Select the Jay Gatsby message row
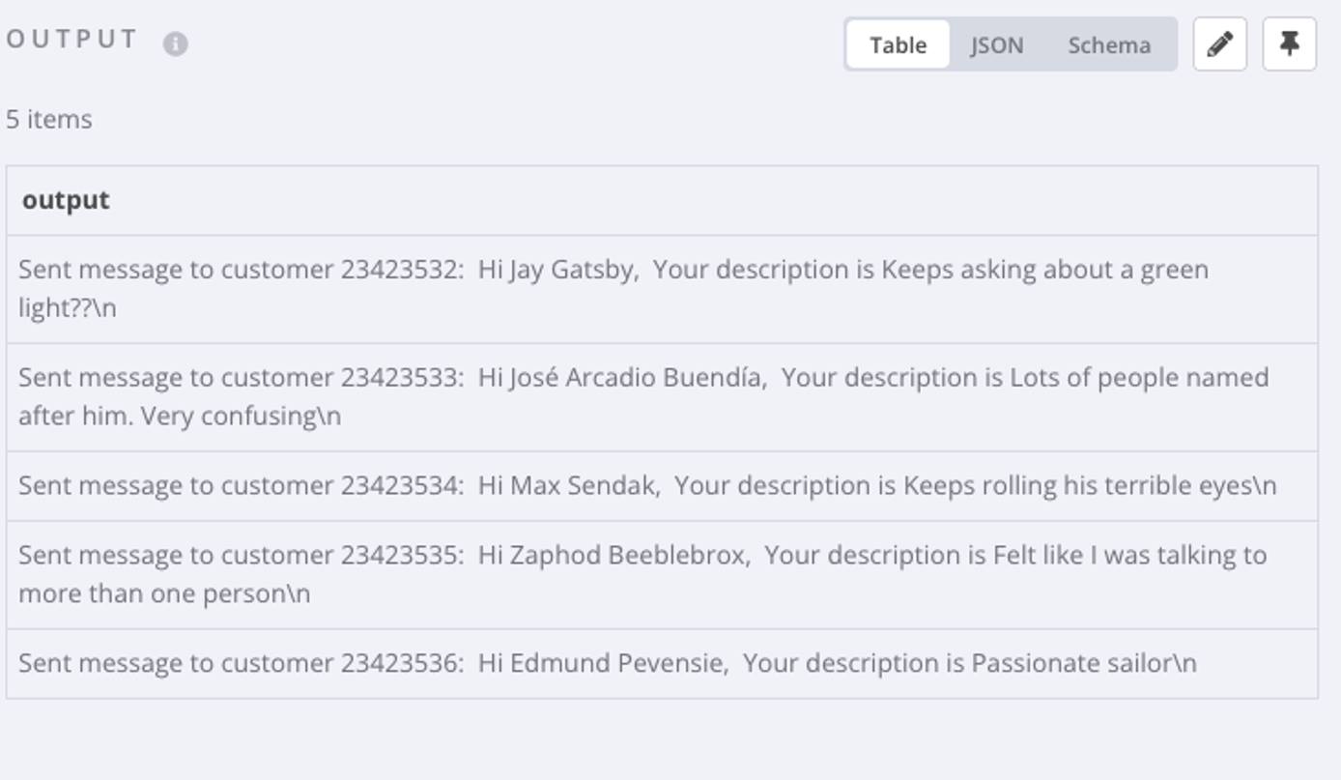The image size is (1341, 780). 613,286
